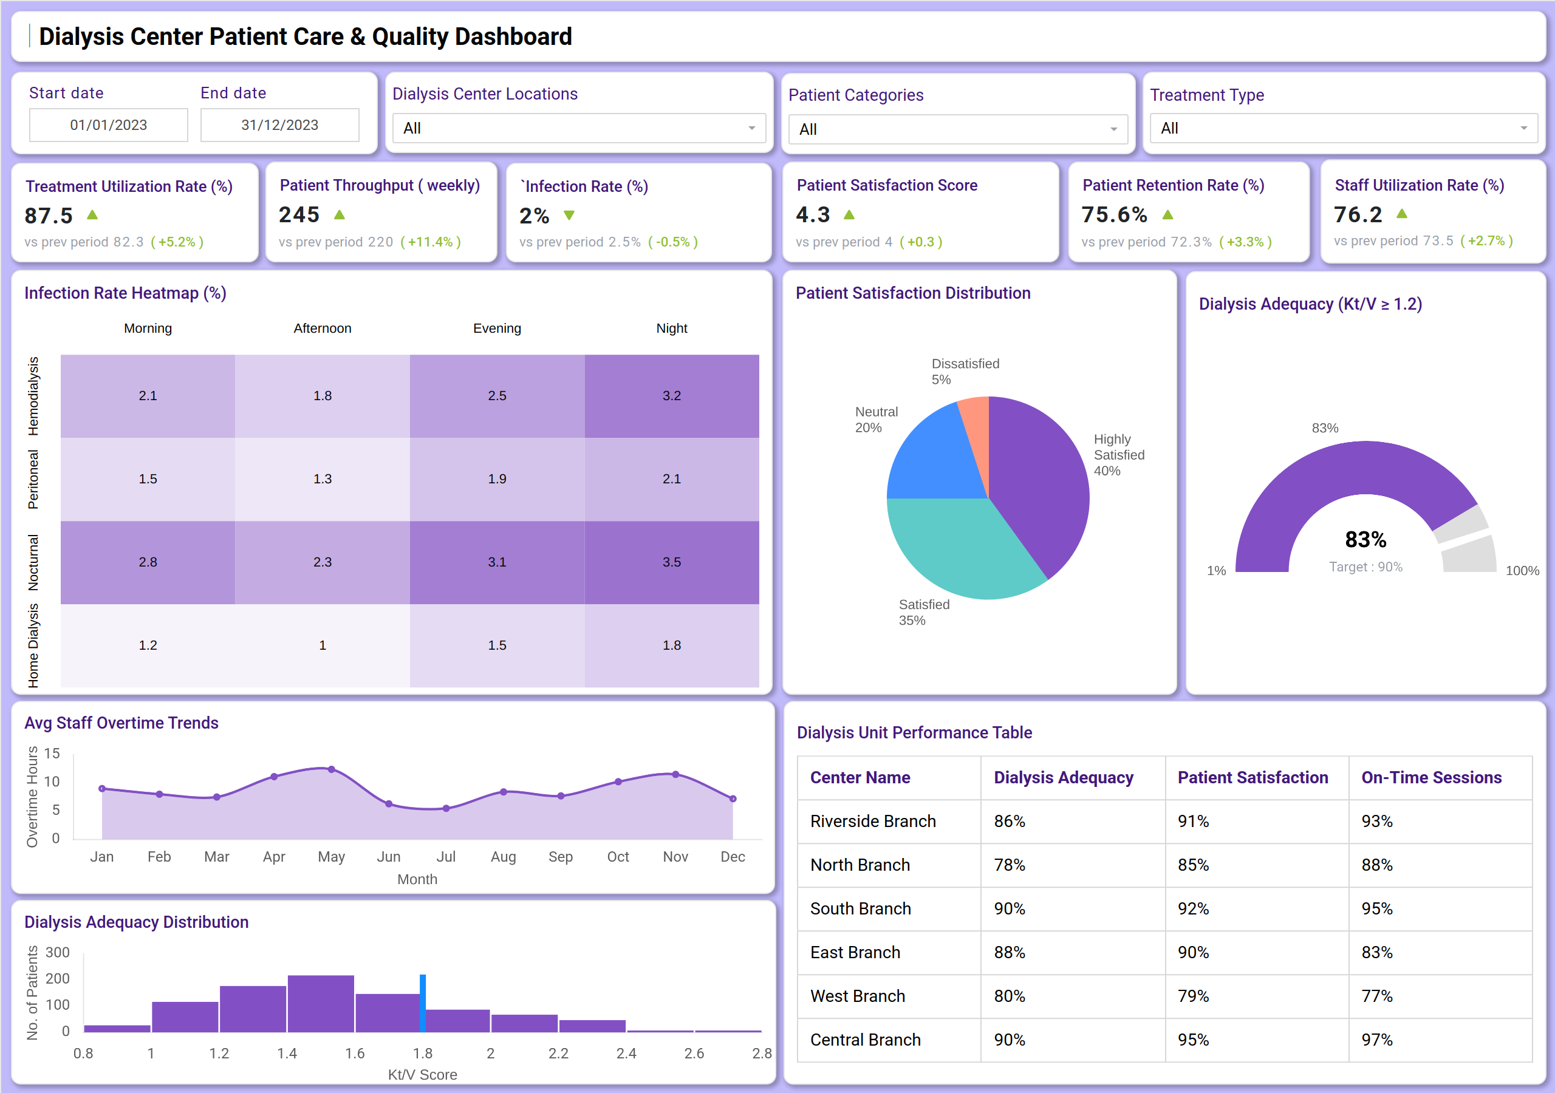Click the Evening column header in heatmap
1555x1093 pixels.
pos(497,329)
